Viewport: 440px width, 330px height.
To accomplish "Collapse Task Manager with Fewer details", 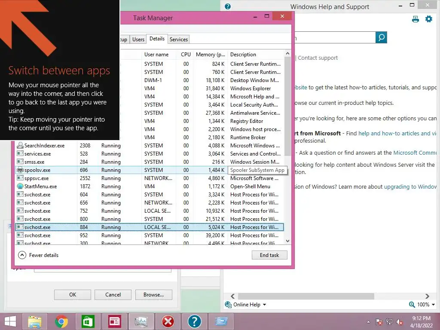I will coord(38,255).
